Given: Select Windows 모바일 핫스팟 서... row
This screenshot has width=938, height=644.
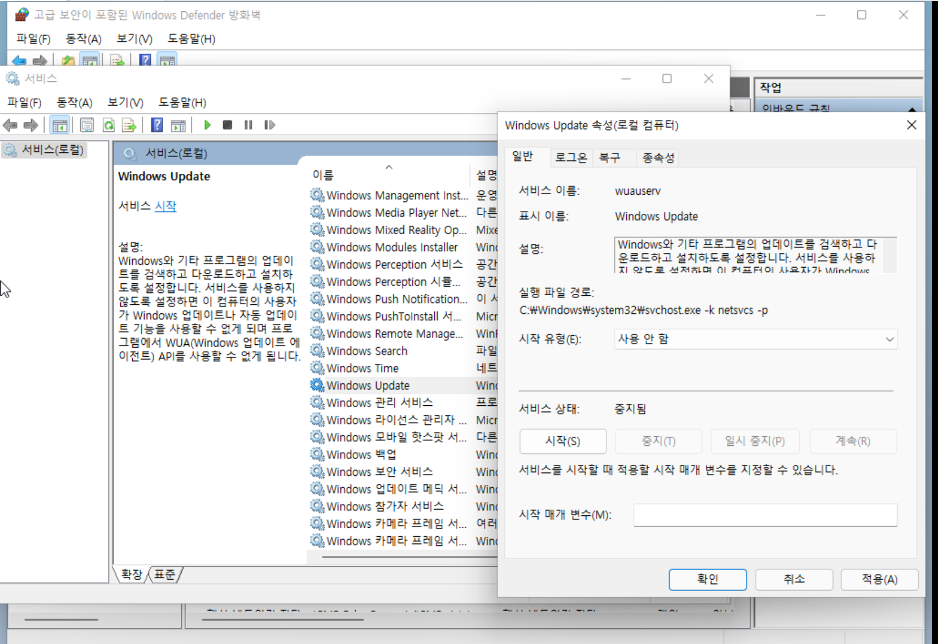Looking at the screenshot, I should [x=403, y=437].
